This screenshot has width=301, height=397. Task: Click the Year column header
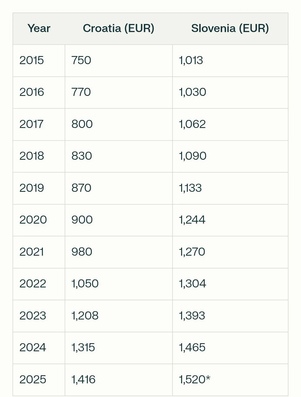pyautogui.click(x=39, y=28)
